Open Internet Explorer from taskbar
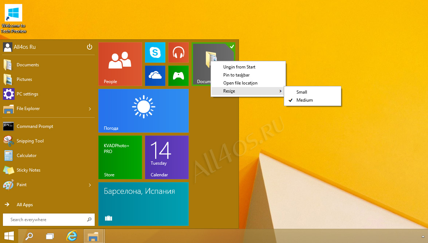 [71, 236]
